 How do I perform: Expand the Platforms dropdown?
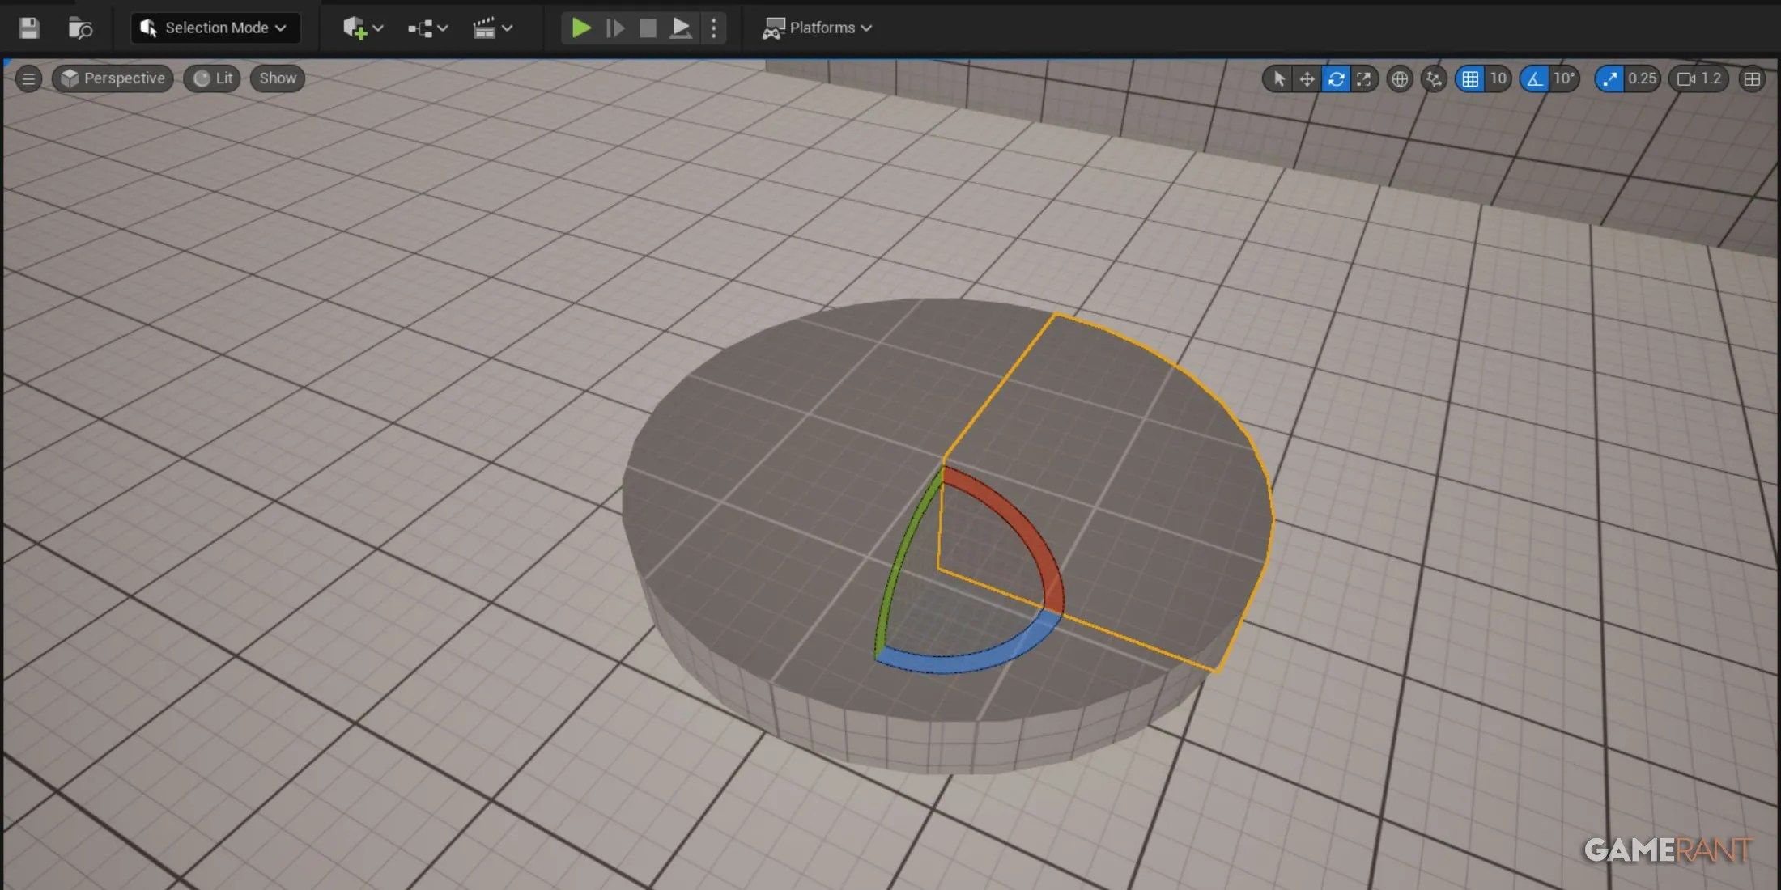click(817, 28)
